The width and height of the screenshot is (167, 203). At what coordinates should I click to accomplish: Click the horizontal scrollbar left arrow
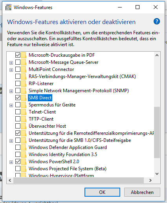(10, 180)
